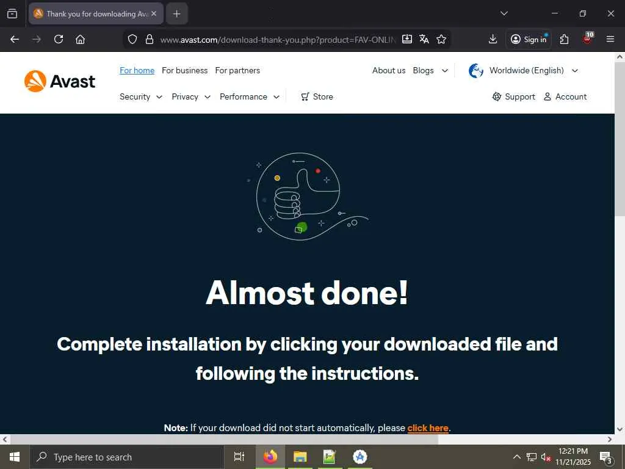Image resolution: width=625 pixels, height=469 pixels.
Task: Open the Firefox downloads panel
Action: [493, 39]
